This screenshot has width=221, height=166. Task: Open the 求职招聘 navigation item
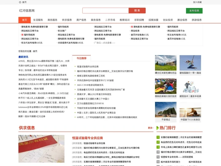pyautogui.click(x=139, y=20)
